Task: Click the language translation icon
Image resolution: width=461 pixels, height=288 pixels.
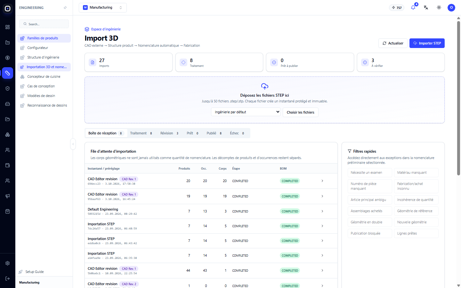Action: click(426, 8)
